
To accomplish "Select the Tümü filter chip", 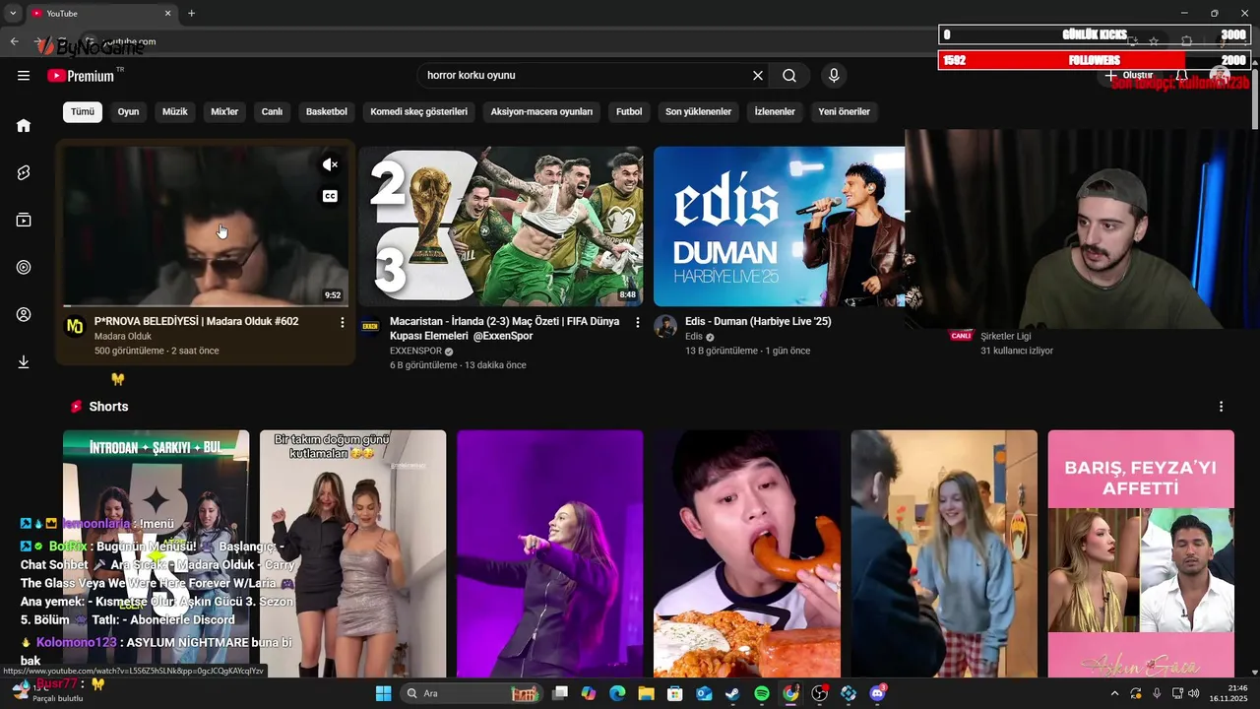I will point(83,111).
